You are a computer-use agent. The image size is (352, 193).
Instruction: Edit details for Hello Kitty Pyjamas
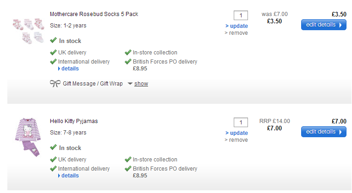tap(324, 132)
